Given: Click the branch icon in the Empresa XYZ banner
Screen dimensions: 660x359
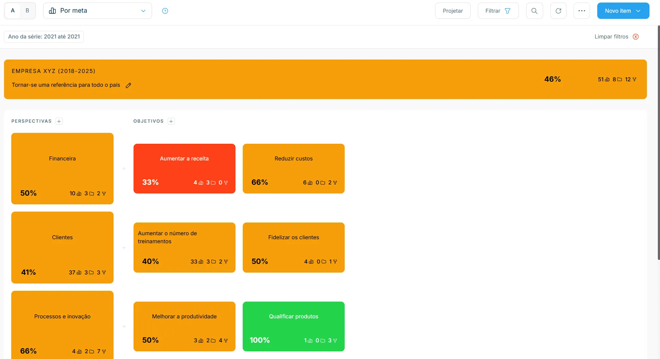Looking at the screenshot, I should 634,79.
